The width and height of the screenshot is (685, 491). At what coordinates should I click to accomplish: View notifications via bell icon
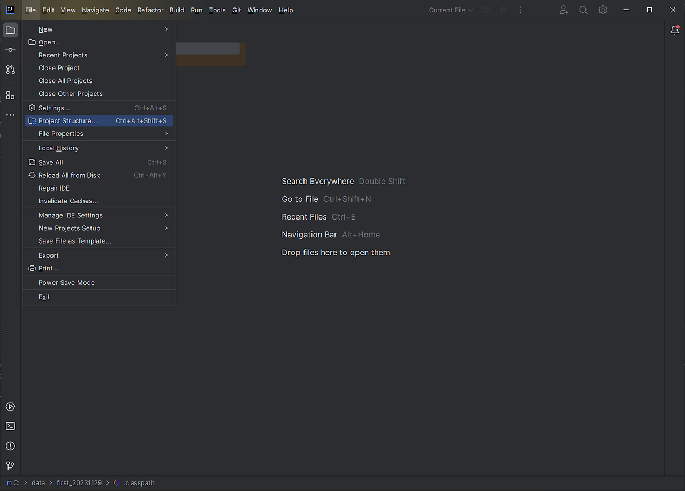tap(674, 30)
